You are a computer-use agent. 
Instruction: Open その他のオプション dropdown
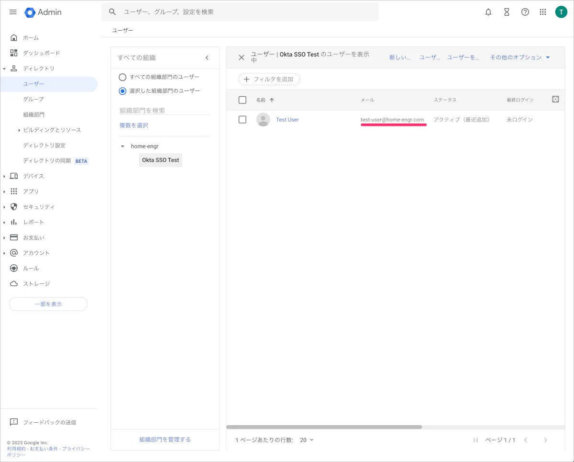point(519,57)
